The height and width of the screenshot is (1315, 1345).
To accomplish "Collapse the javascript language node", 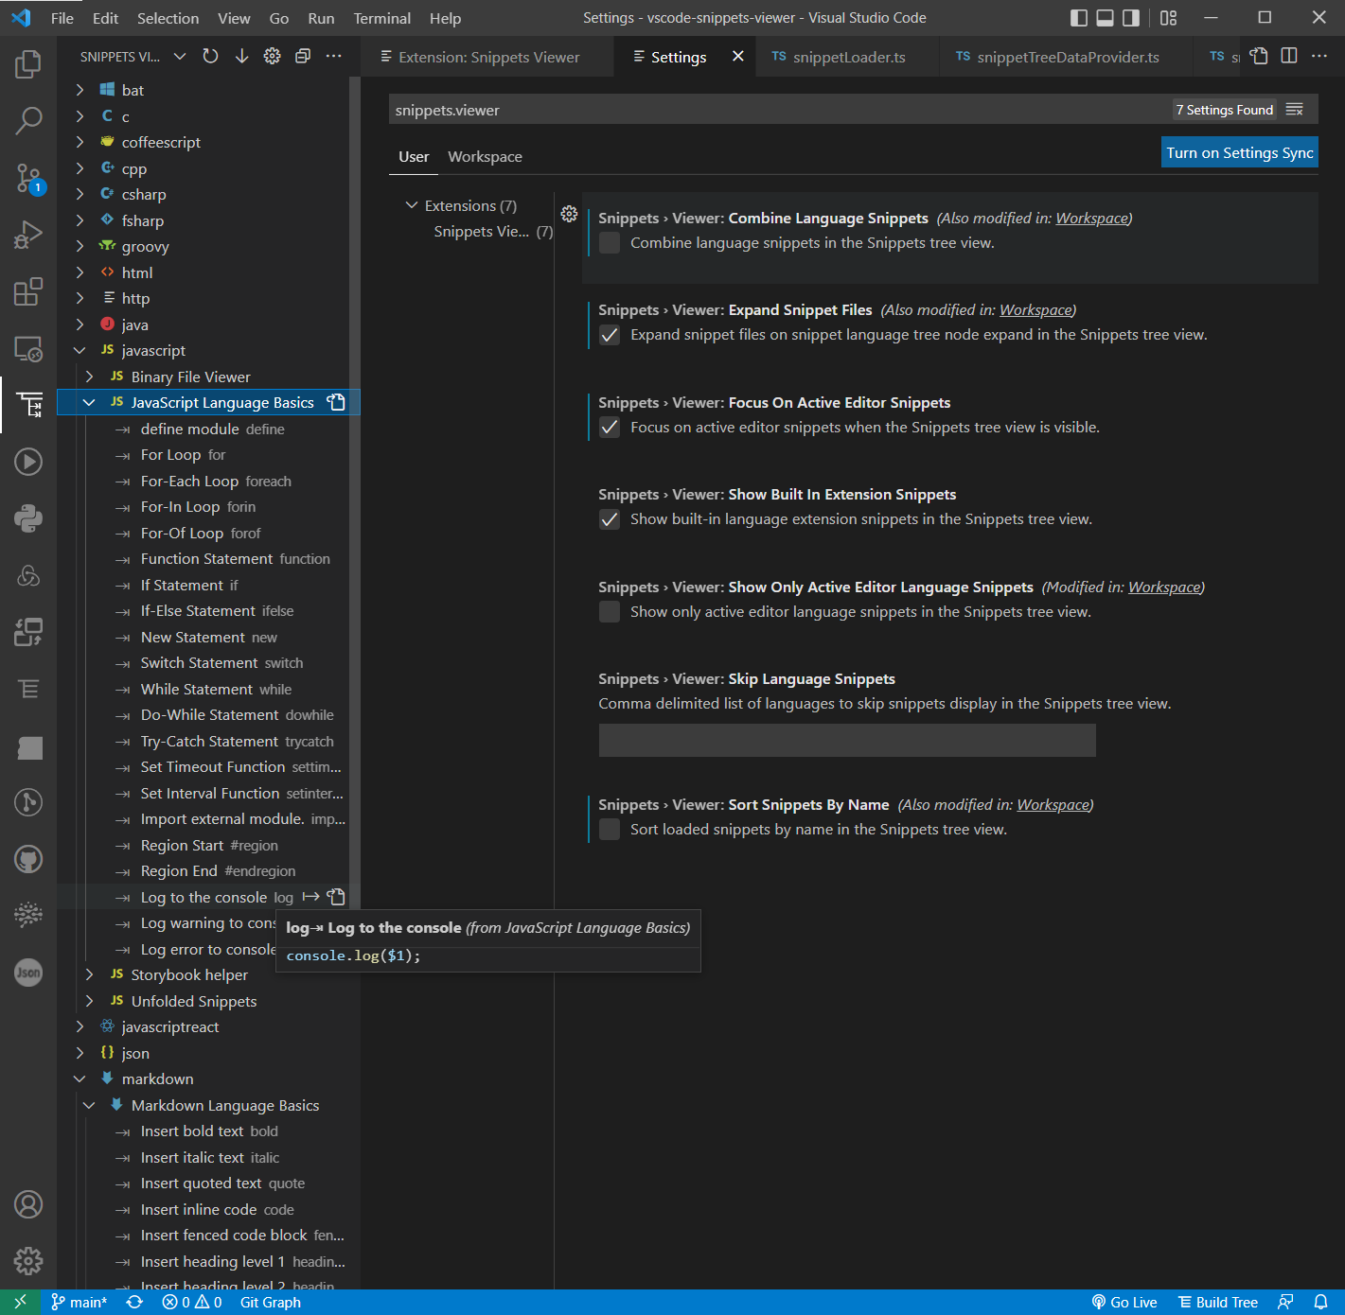I will [x=80, y=350].
